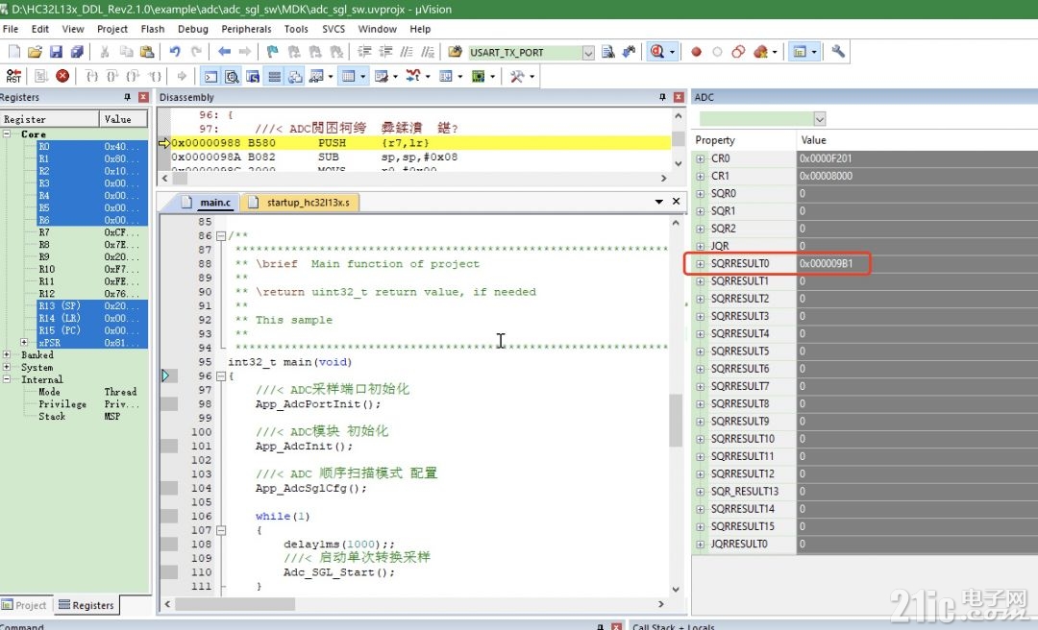Toggle breakpoint marker at line 98
Image resolution: width=1038 pixels, height=630 pixels.
(x=169, y=403)
